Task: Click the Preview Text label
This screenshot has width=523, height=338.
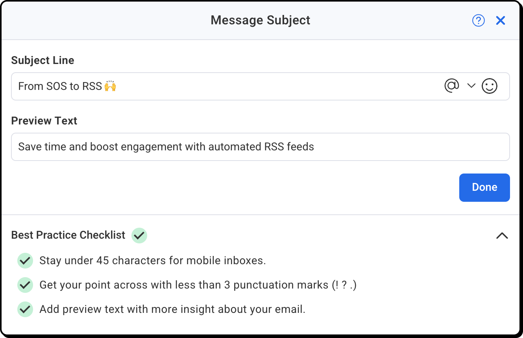Action: click(x=44, y=121)
